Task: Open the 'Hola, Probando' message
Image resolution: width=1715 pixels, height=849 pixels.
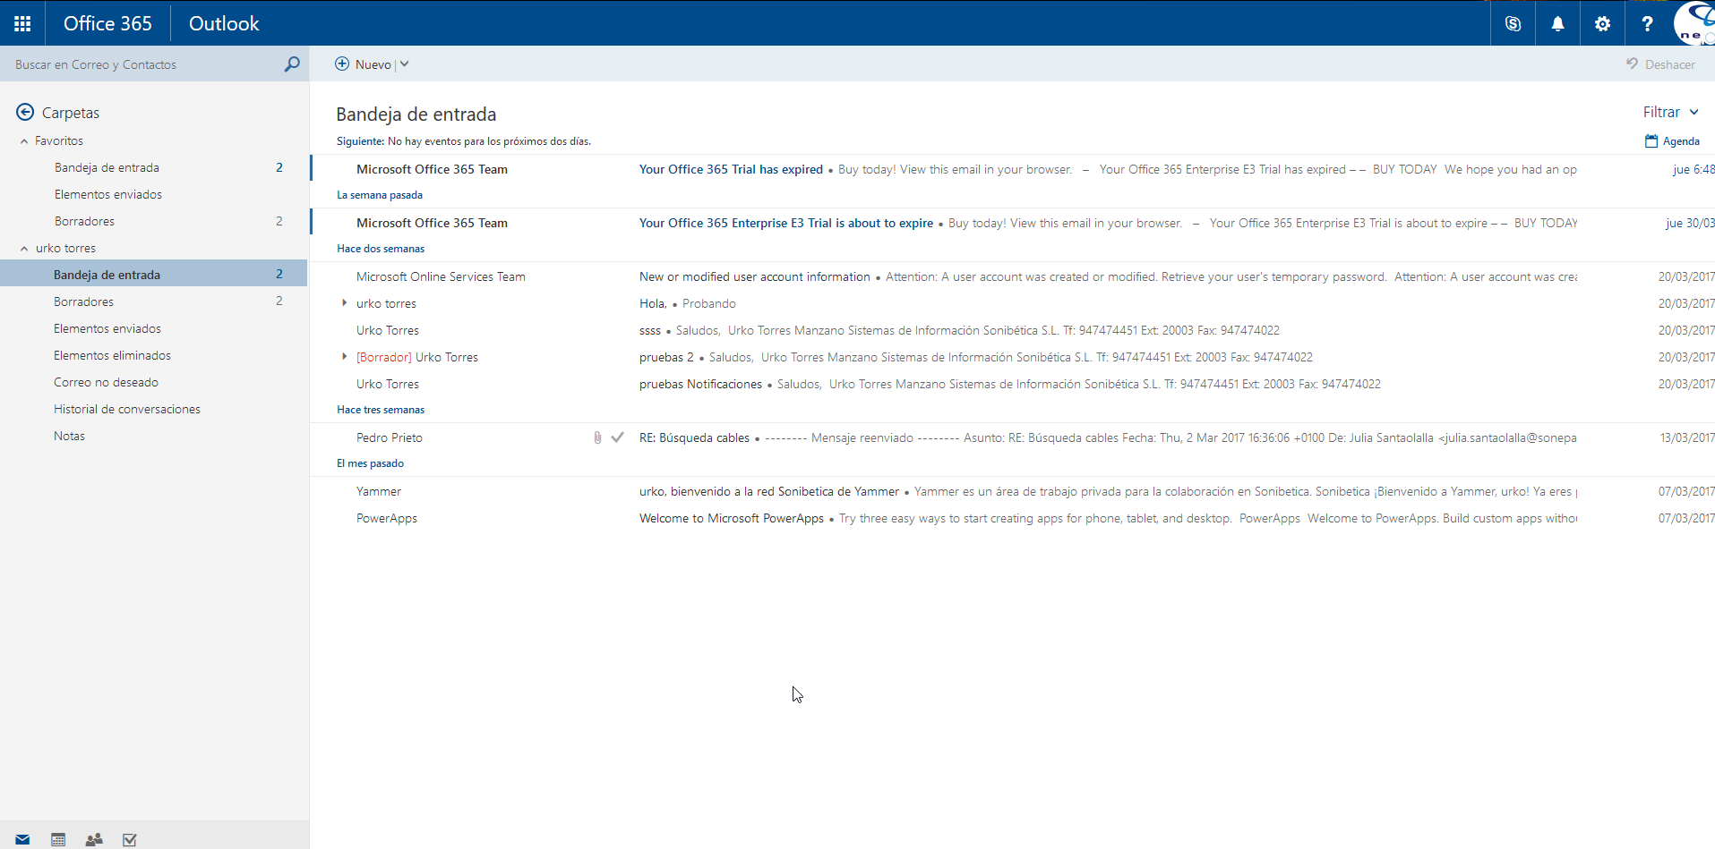Action: (x=1013, y=303)
